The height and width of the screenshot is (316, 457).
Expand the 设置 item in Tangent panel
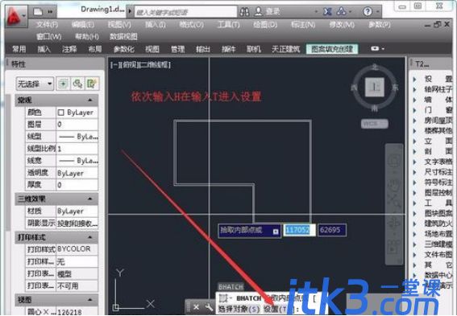click(x=414, y=79)
